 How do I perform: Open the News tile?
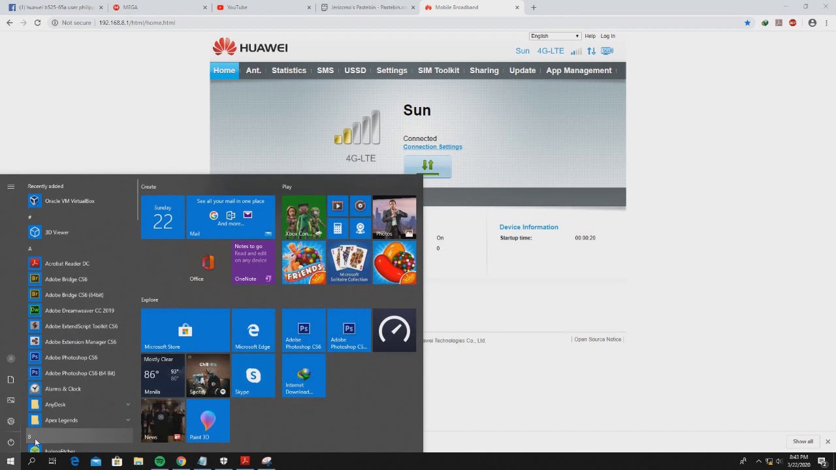[163, 420]
